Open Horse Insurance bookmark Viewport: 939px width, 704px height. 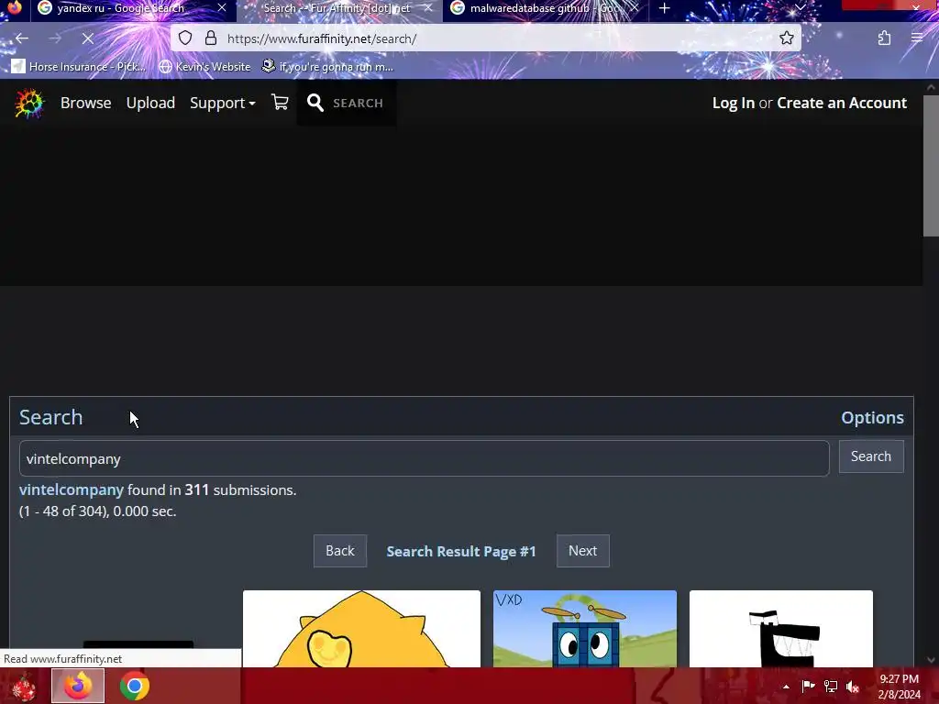79,66
